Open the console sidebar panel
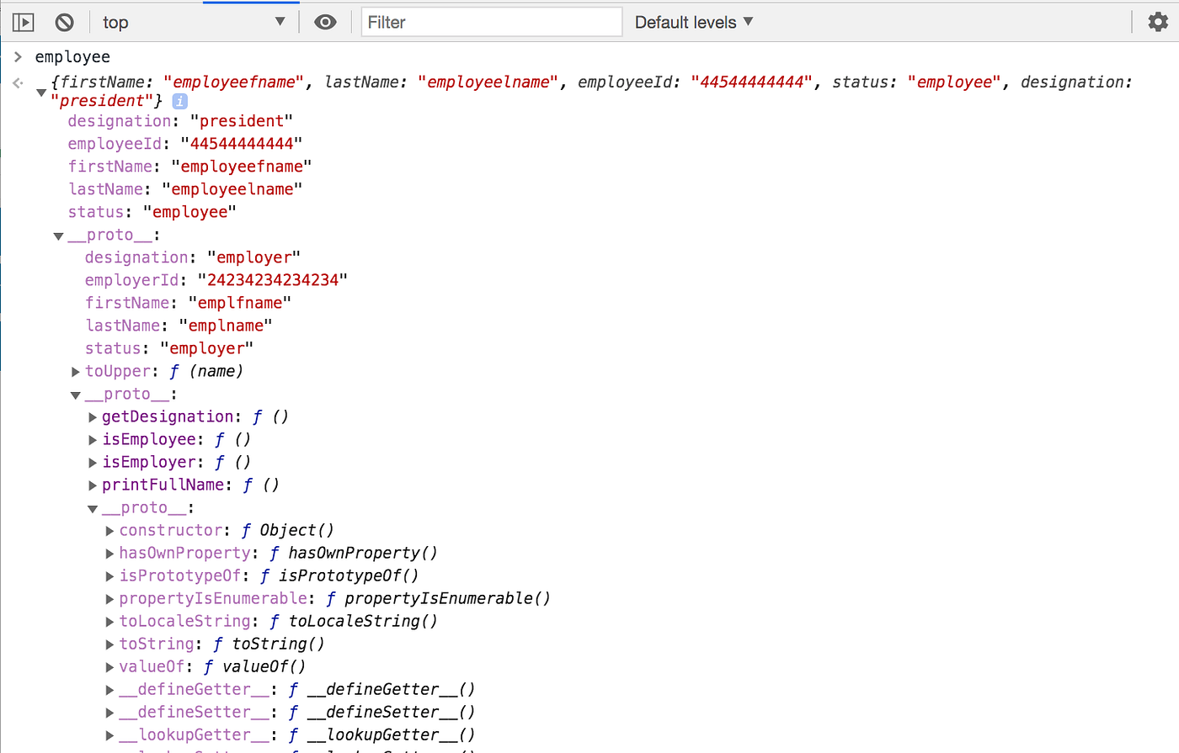This screenshot has height=753, width=1179. [23, 22]
